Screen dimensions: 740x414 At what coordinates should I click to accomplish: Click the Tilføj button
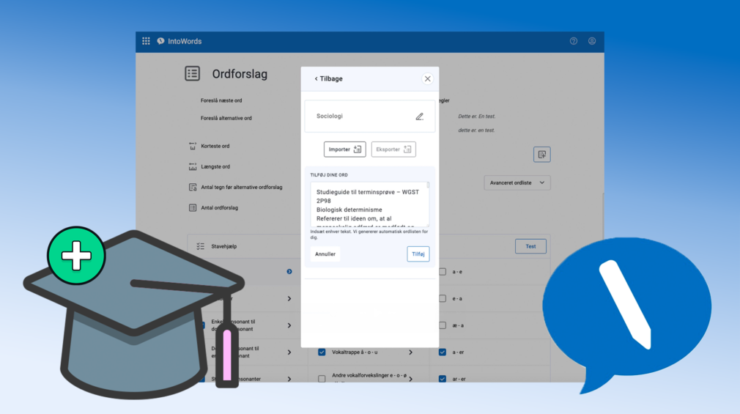click(418, 254)
